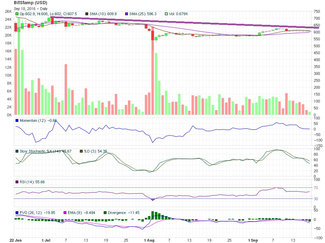Image resolution: width=325 pixels, height=243 pixels.
Task: Click the teal Slow Stochastic %K swatch
Action: [17, 151]
